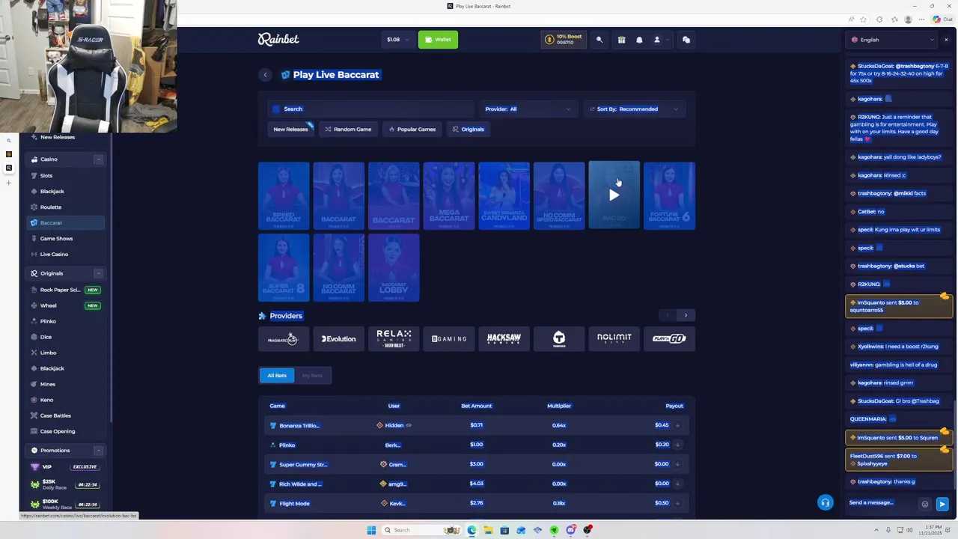Open the Copilot Chat button in the browser
Screen dimensions: 958x539
pyautogui.click(x=942, y=19)
